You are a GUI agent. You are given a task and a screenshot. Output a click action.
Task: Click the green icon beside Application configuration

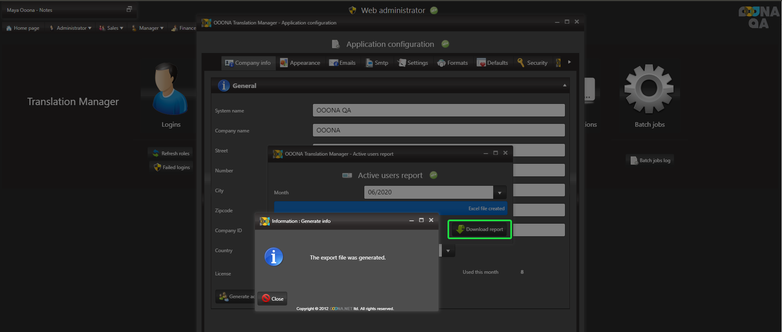(445, 44)
